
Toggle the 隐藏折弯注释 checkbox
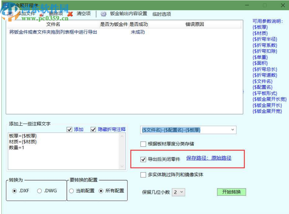coord(93,130)
